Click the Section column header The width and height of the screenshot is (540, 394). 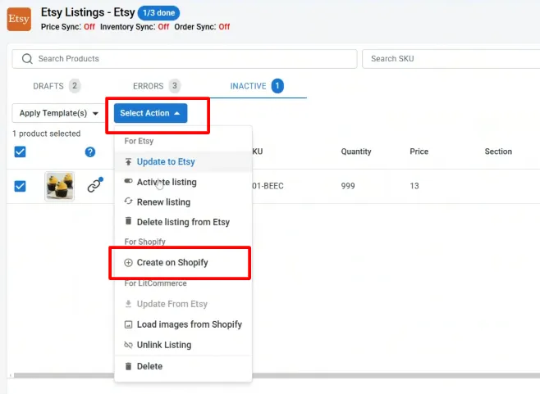pos(498,152)
